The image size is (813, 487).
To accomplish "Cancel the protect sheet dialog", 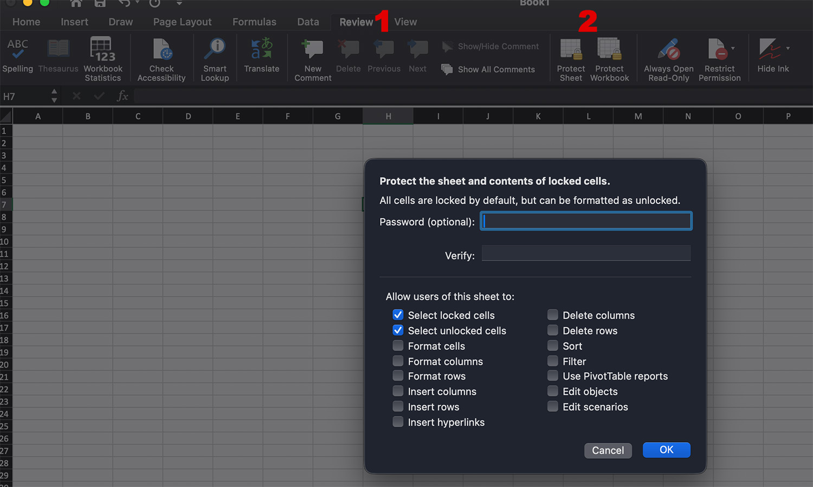I will point(608,450).
